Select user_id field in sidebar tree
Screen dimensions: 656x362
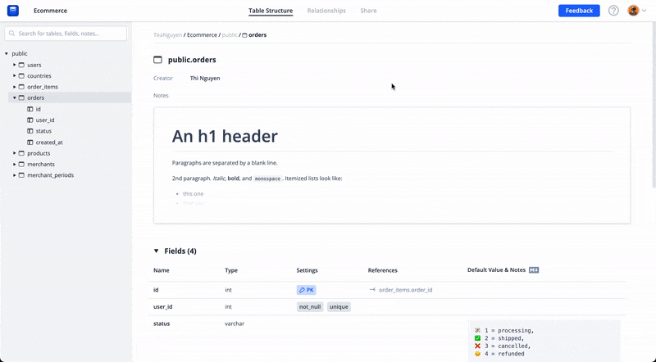click(x=45, y=120)
